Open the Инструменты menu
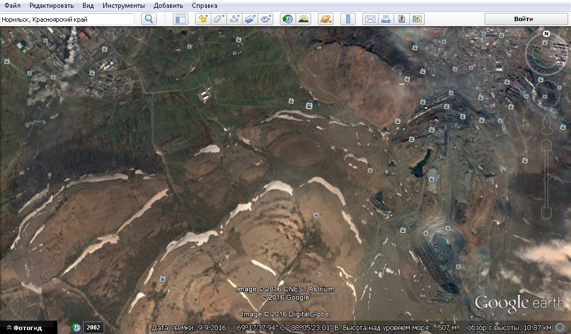Screen dimensions: 571x334 123,6
